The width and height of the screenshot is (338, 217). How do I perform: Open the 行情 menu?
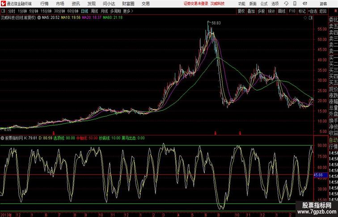[44, 4]
